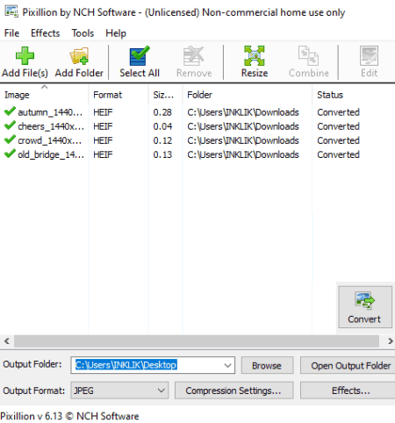This screenshot has height=423, width=395.
Task: Open the Tools menu
Action: [83, 33]
